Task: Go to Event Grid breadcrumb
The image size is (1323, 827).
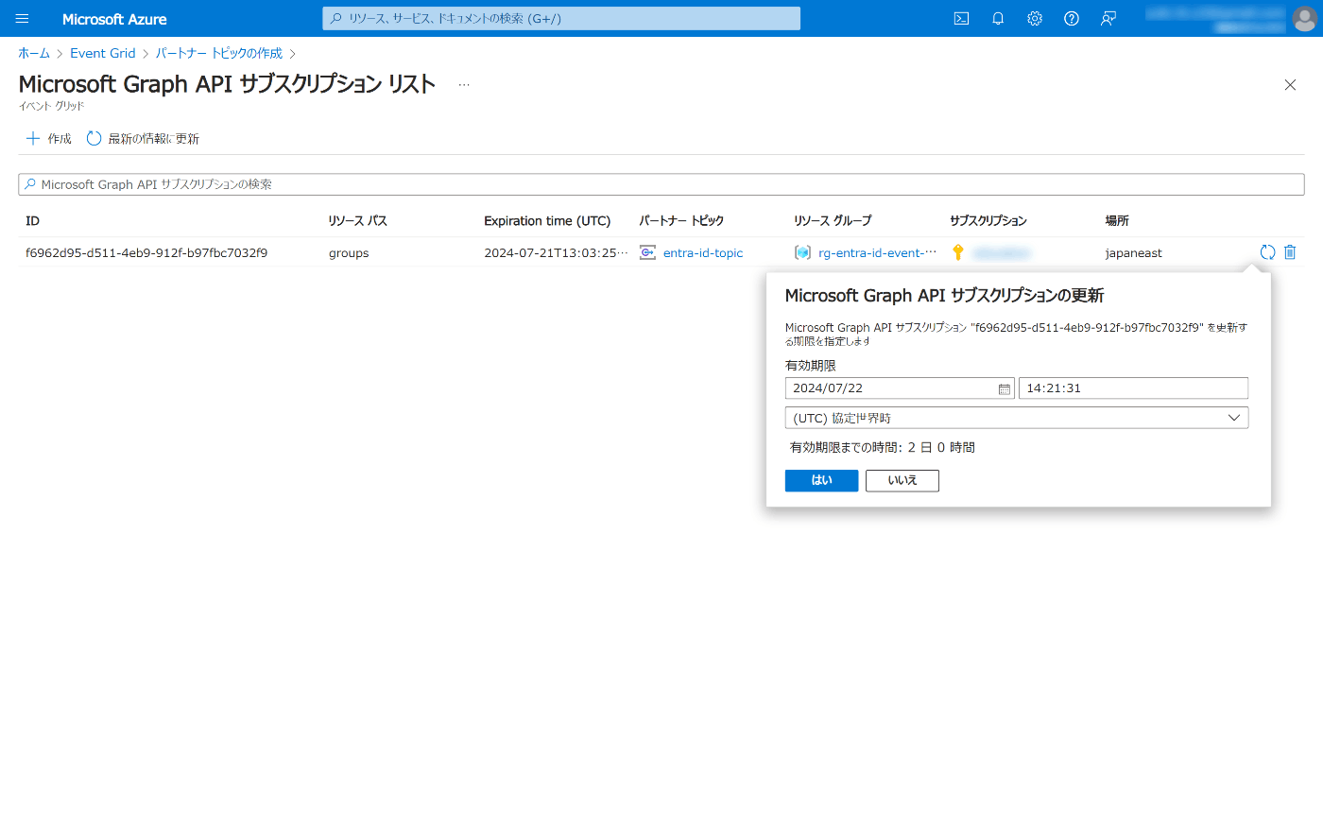Action: click(103, 54)
